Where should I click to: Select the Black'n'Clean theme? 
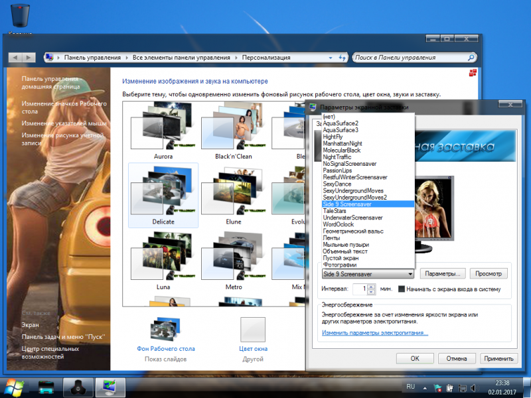pyautogui.click(x=234, y=131)
